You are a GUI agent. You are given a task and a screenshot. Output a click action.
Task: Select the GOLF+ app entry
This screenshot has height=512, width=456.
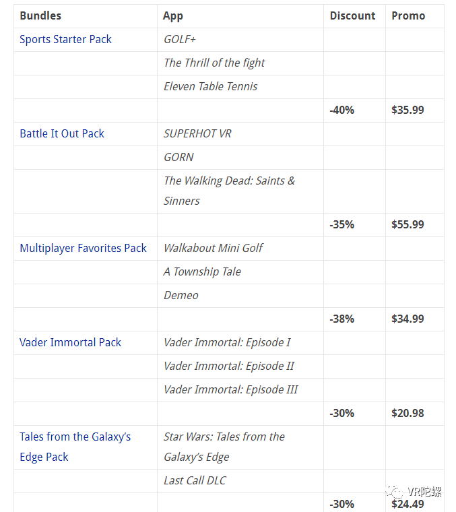180,39
